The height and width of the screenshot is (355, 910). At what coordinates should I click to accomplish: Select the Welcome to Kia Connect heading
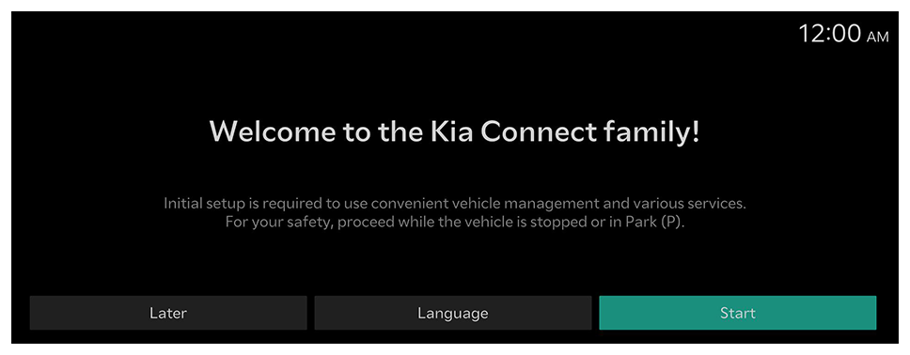[454, 131]
